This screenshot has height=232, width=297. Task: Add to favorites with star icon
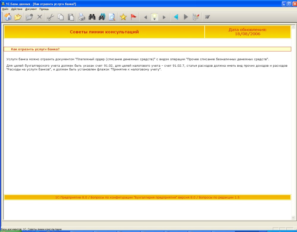(x=123, y=17)
